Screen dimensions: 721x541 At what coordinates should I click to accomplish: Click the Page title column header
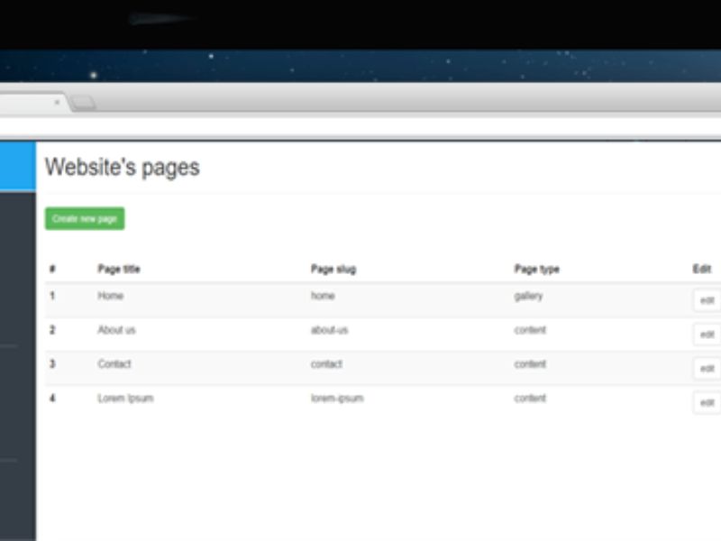click(119, 269)
